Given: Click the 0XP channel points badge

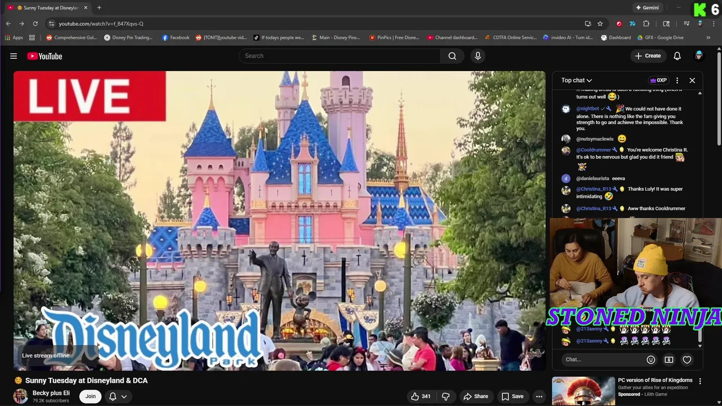Looking at the screenshot, I should (x=658, y=80).
